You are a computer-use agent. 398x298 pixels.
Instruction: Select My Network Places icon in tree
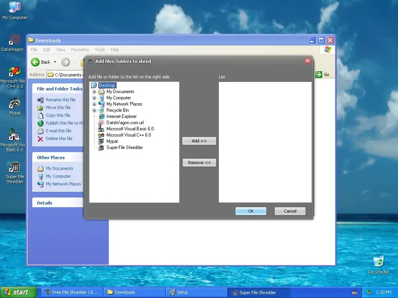[x=101, y=104]
